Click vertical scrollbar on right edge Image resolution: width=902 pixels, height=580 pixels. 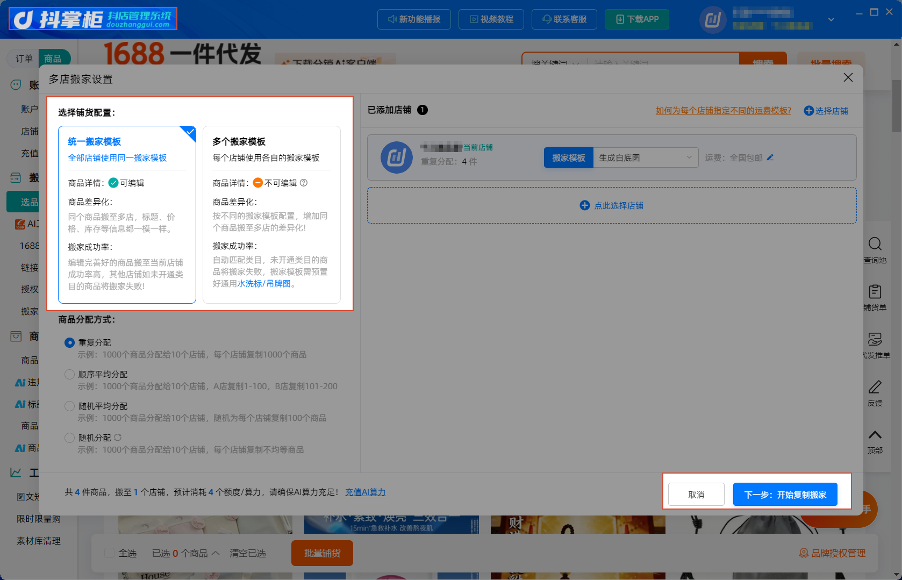tap(896, 106)
